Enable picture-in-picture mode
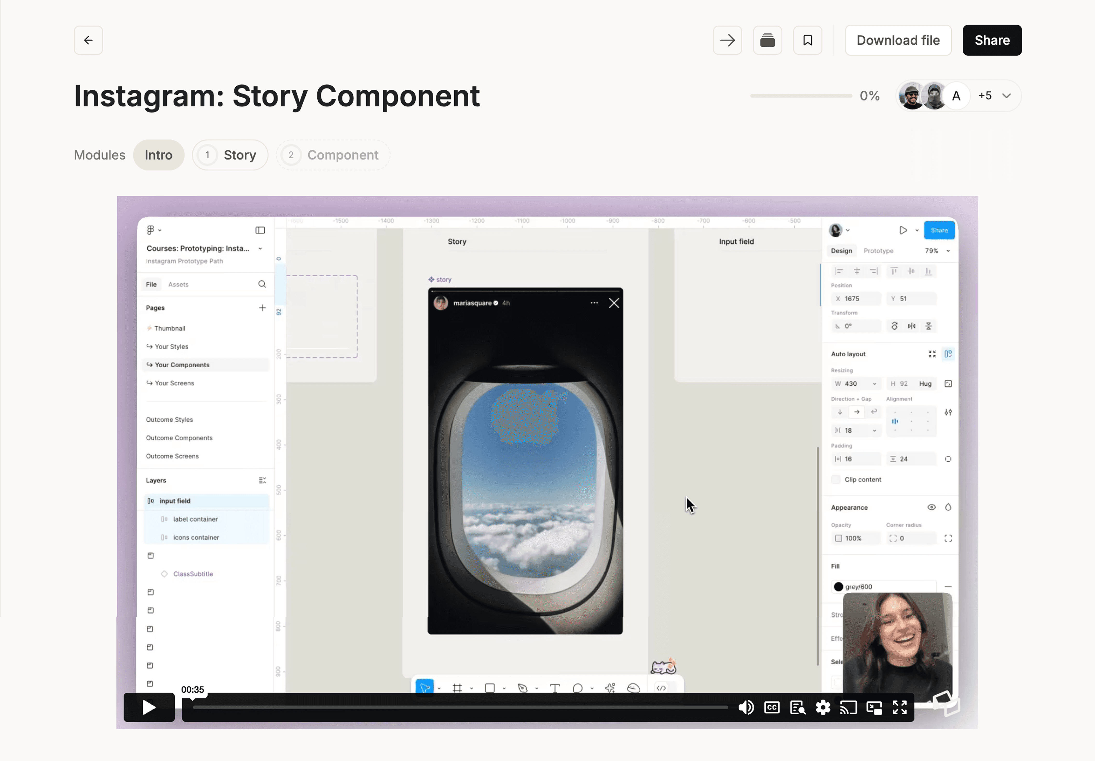The image size is (1095, 761). 874,708
